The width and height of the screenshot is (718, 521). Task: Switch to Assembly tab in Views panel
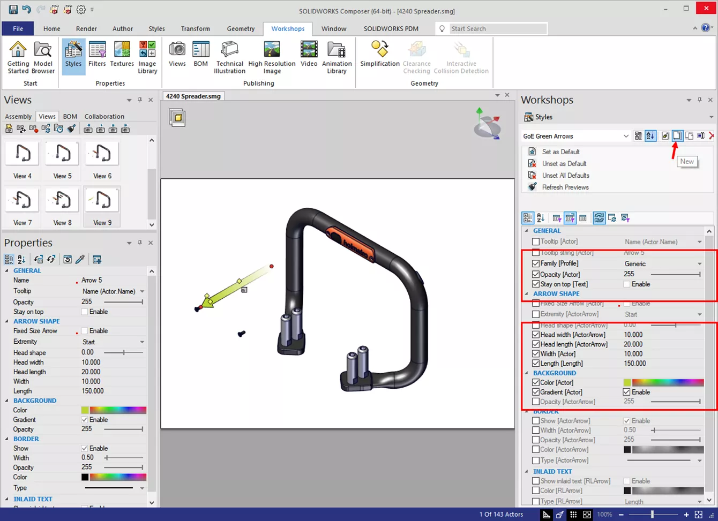pos(18,116)
